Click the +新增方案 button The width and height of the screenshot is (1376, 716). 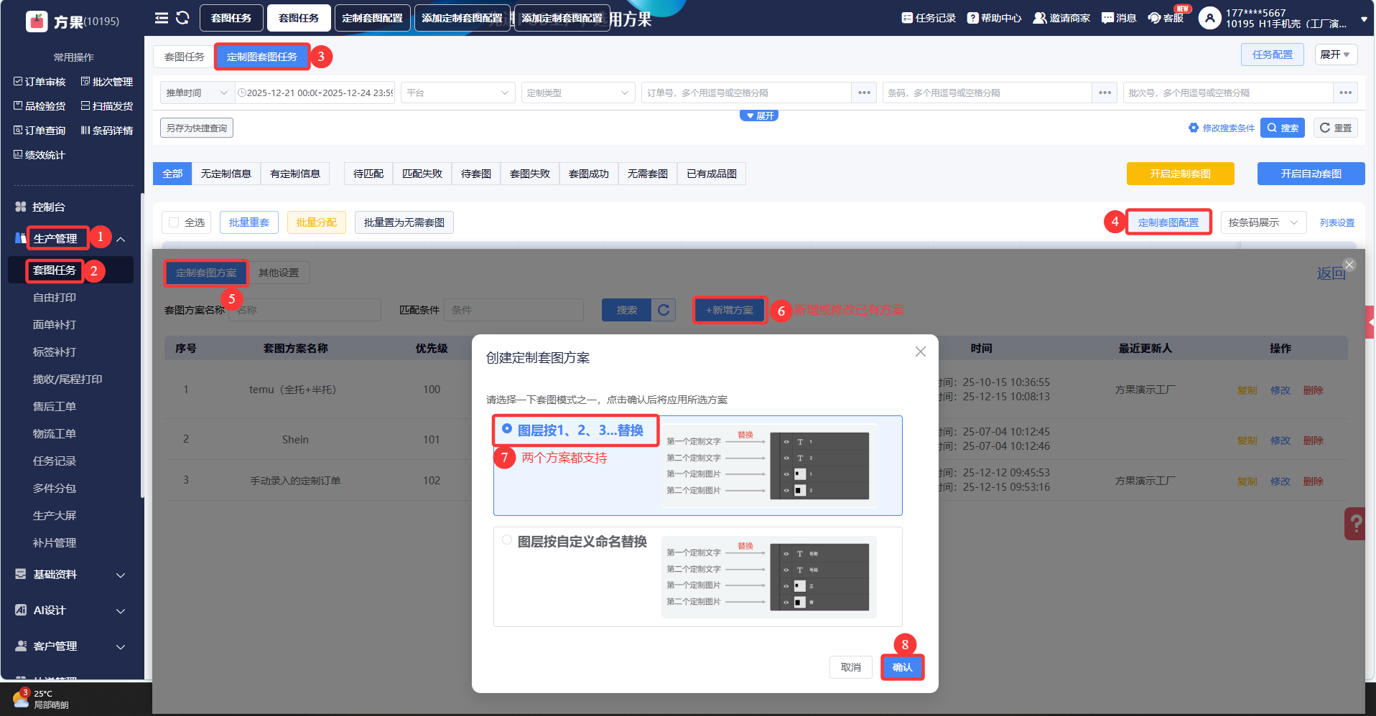(730, 310)
